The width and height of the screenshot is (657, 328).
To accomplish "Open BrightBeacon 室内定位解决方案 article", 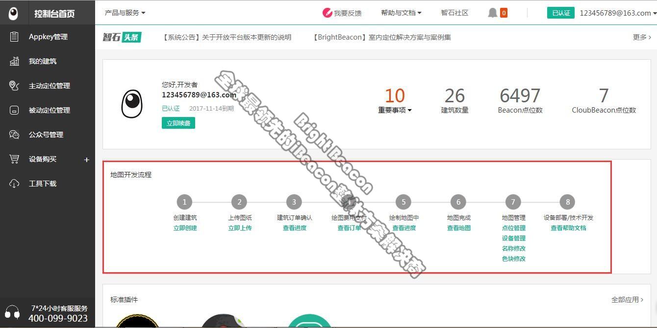I will pos(381,37).
